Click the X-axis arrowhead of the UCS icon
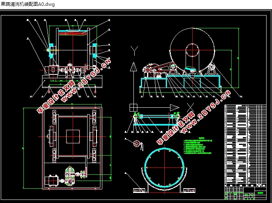The image size is (272, 203). tap(174, 108)
